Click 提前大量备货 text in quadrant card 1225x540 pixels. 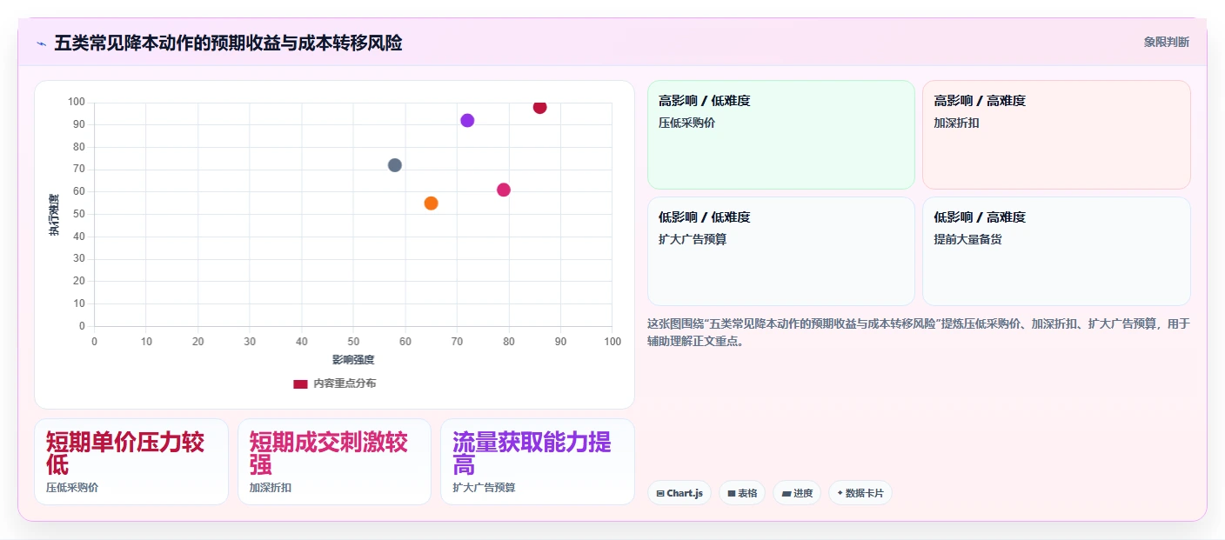(x=968, y=239)
